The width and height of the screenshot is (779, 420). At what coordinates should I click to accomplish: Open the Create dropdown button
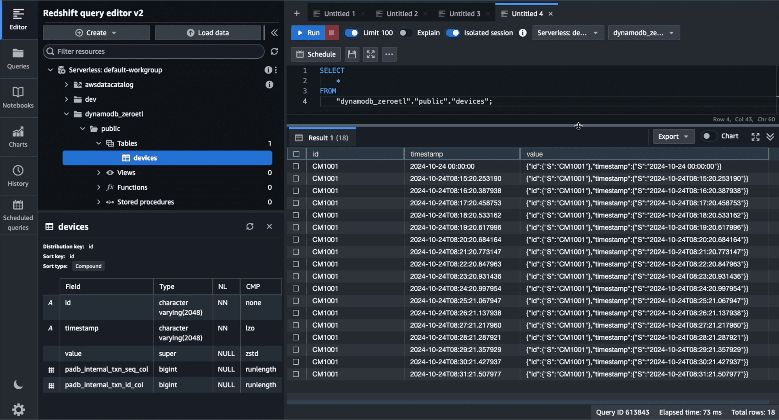click(x=96, y=33)
